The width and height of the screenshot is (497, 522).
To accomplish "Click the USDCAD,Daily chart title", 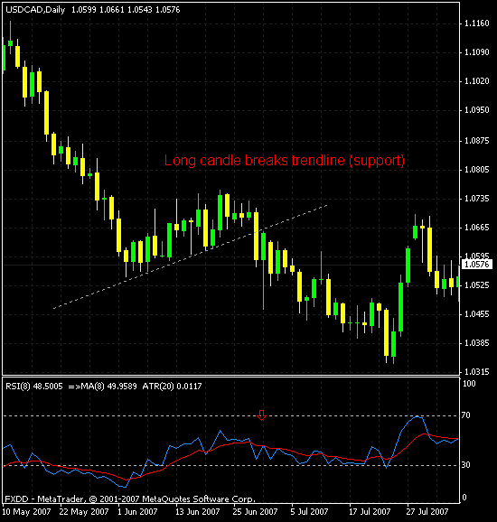I will [x=35, y=10].
